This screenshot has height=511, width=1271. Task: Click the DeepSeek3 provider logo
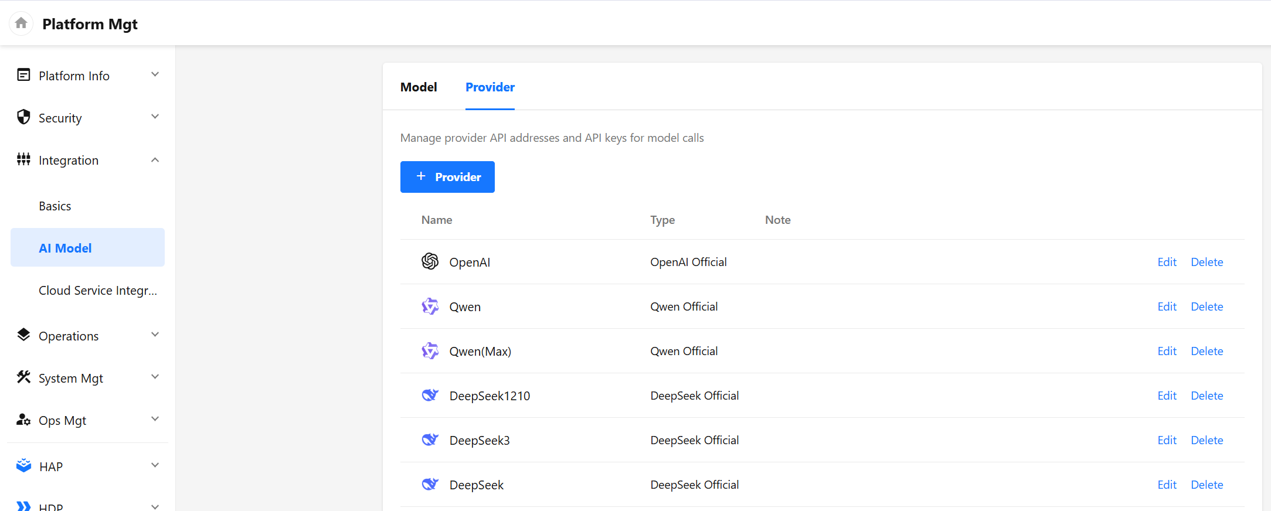point(430,440)
